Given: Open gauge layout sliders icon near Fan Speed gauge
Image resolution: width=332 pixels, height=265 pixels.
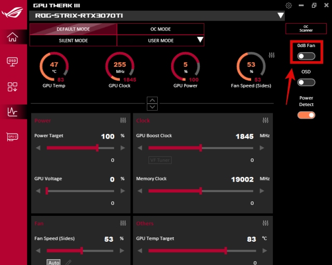Looking at the screenshot, I should click(x=272, y=55).
